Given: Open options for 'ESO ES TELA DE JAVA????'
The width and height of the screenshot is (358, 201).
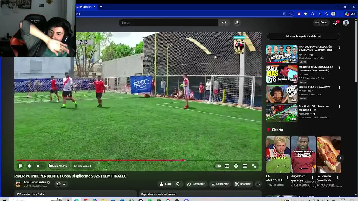Looking at the screenshot, I should tap(340, 88).
